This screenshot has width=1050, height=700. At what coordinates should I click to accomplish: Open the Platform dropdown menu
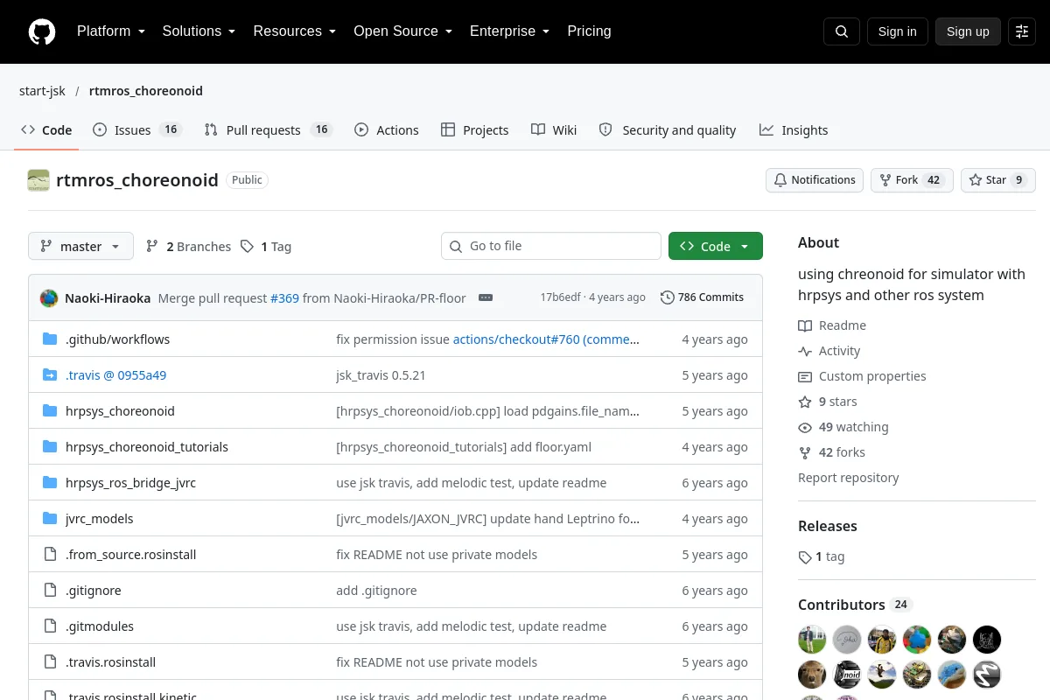[x=110, y=31]
